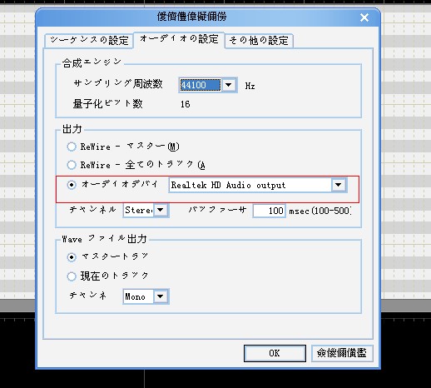Click the 16 quantization bit value
The width and height of the screenshot is (431, 388).
186,104
